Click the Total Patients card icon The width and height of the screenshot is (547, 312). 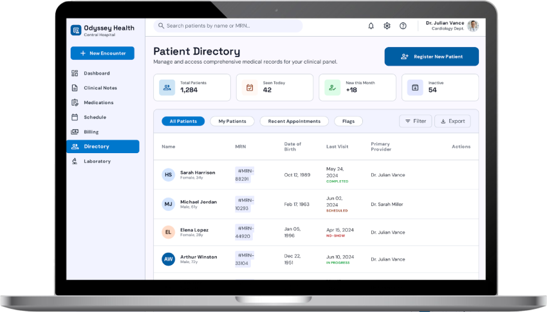point(167,87)
